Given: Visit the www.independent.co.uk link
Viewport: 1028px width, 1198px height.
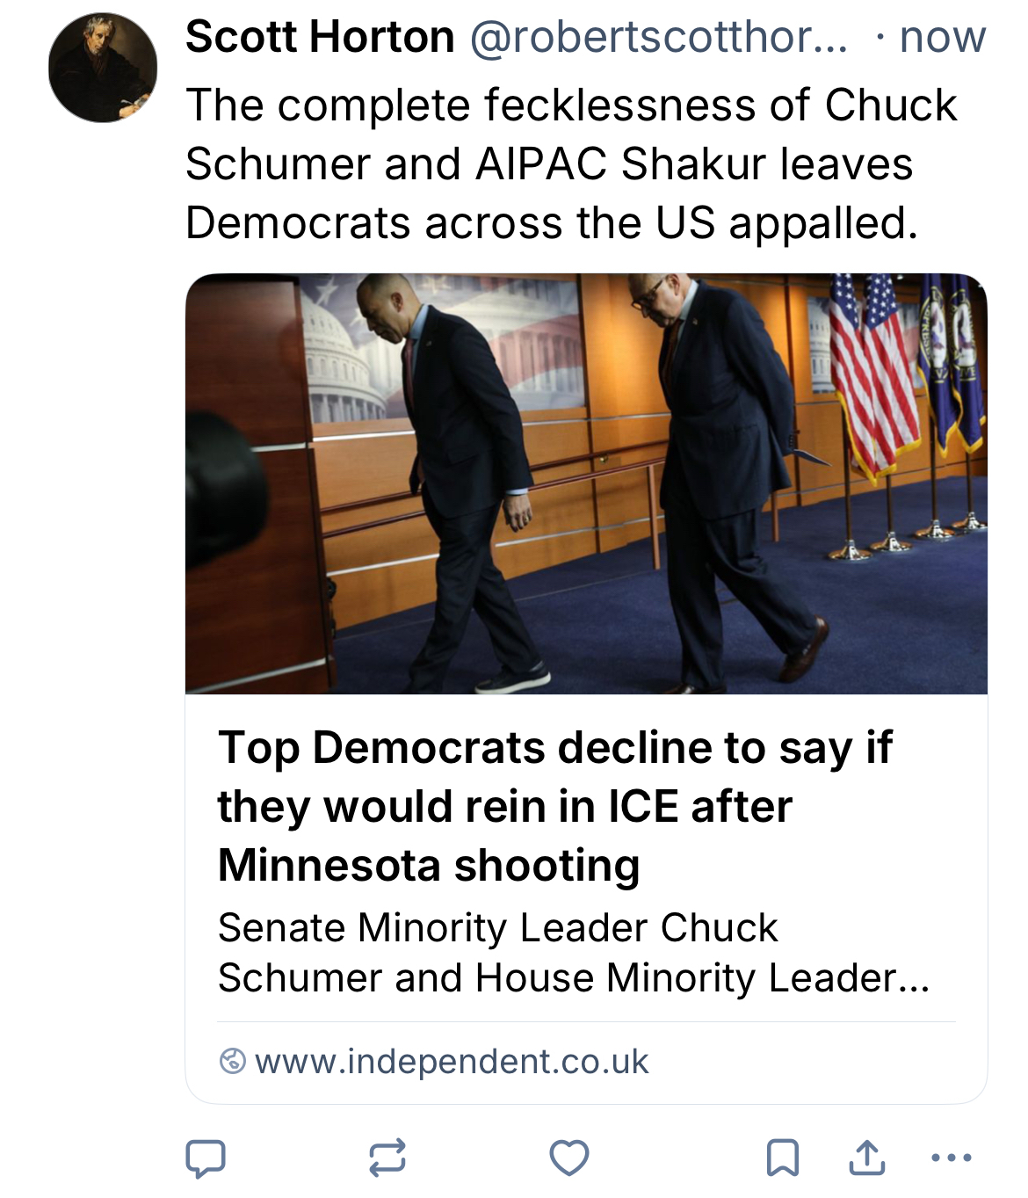Looking at the screenshot, I should (452, 1062).
